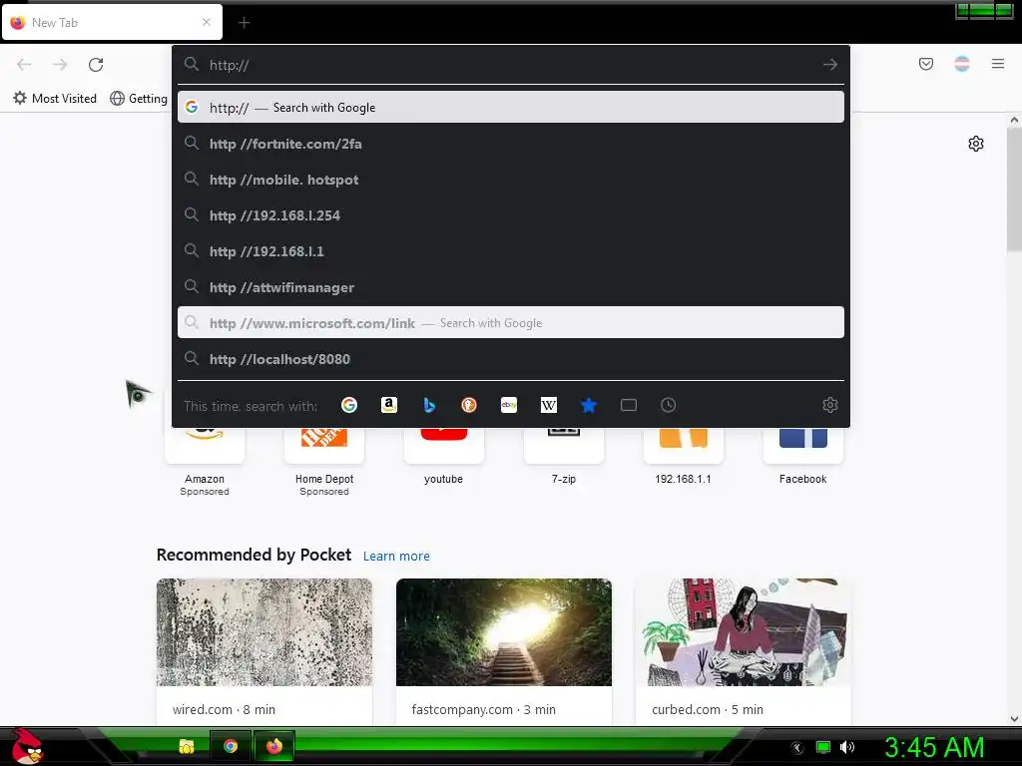Open the Getting Started bookmark
This screenshot has height=766, width=1022.
point(139,99)
